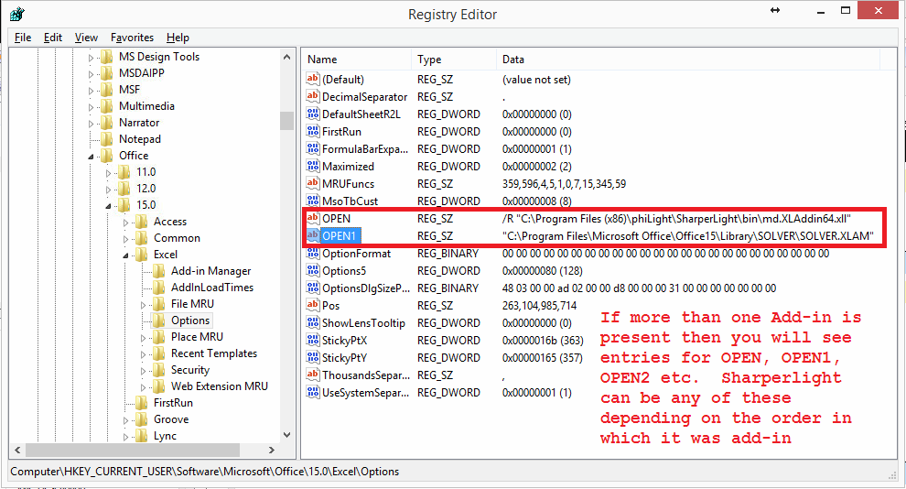The height and width of the screenshot is (489, 906).
Task: Expand the File MRU key node
Action: coord(143,305)
